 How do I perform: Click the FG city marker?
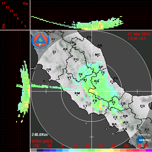142,107
